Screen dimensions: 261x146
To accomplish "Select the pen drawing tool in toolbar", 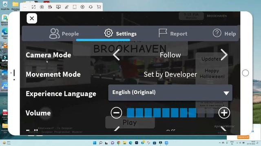I will (66, 7).
